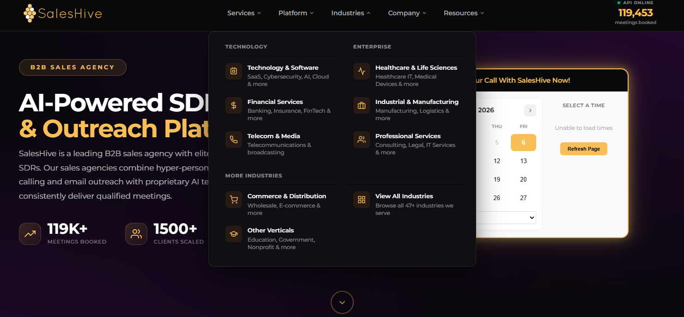
Task: Open Other Verticals page
Action: pos(278,238)
